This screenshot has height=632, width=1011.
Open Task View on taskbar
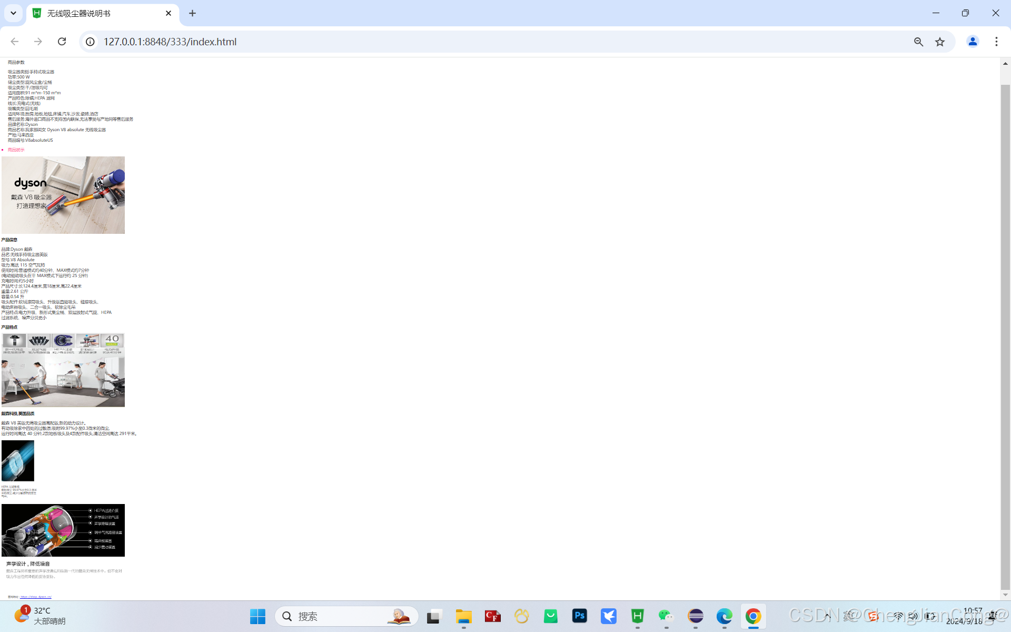click(x=434, y=616)
